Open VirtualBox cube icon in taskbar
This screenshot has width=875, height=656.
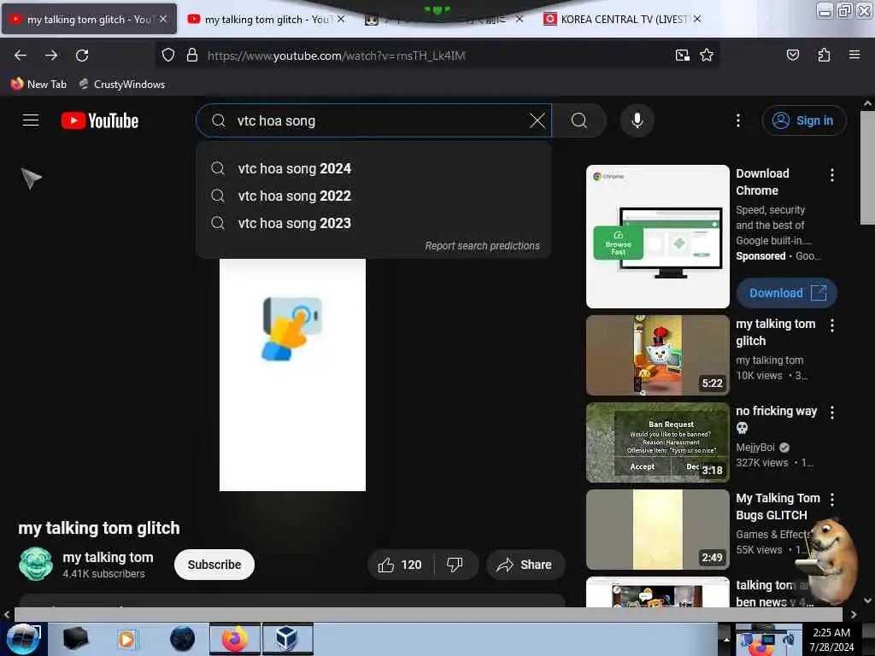[287, 639]
